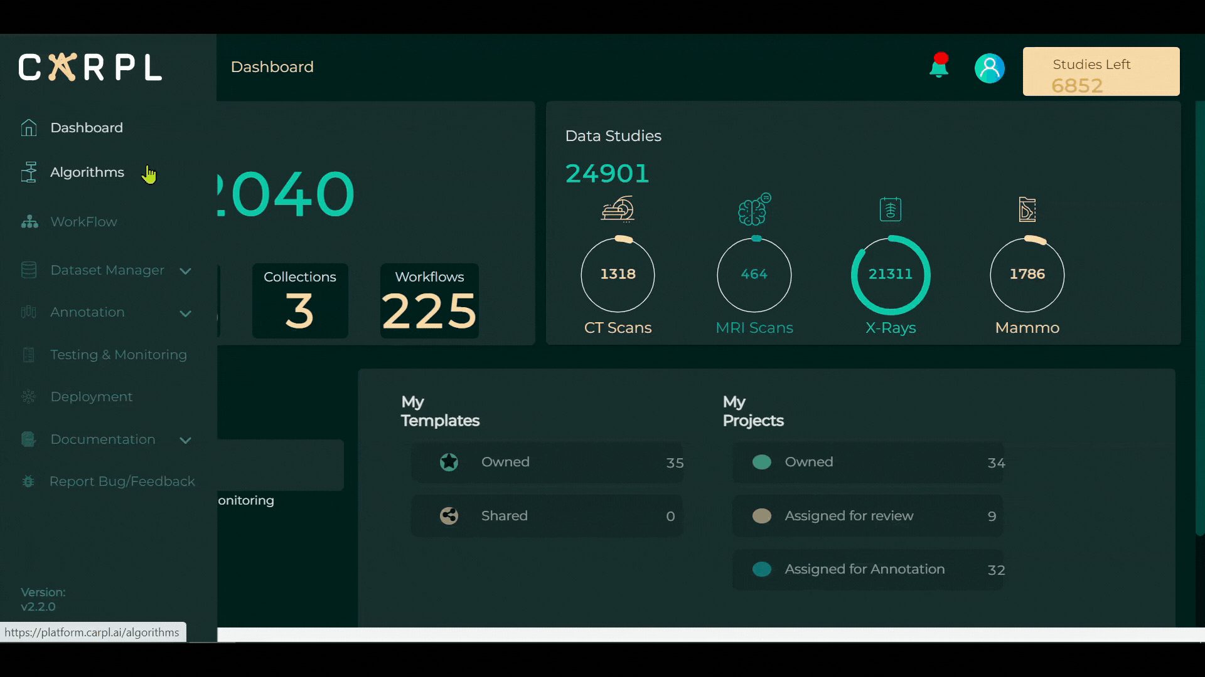Click the X-Rays circular progress ring
The height and width of the screenshot is (677, 1205).
[x=890, y=275]
